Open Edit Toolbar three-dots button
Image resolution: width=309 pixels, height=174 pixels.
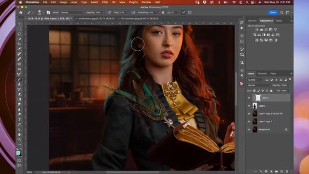pyautogui.click(x=19, y=145)
